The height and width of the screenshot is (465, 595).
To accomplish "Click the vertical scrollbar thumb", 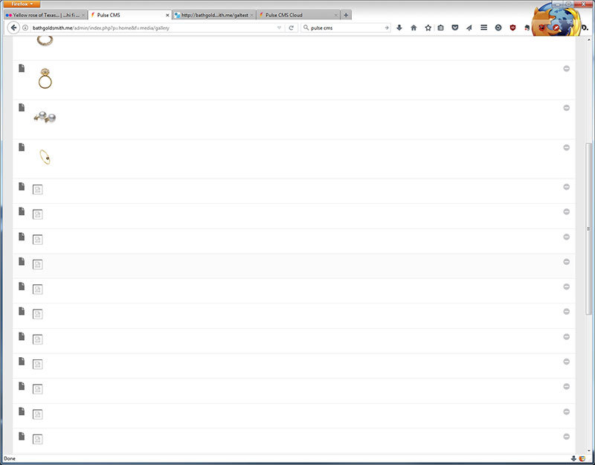I will pos(588,228).
